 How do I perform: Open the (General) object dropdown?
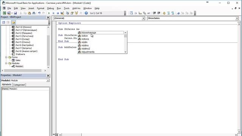tap(143, 19)
